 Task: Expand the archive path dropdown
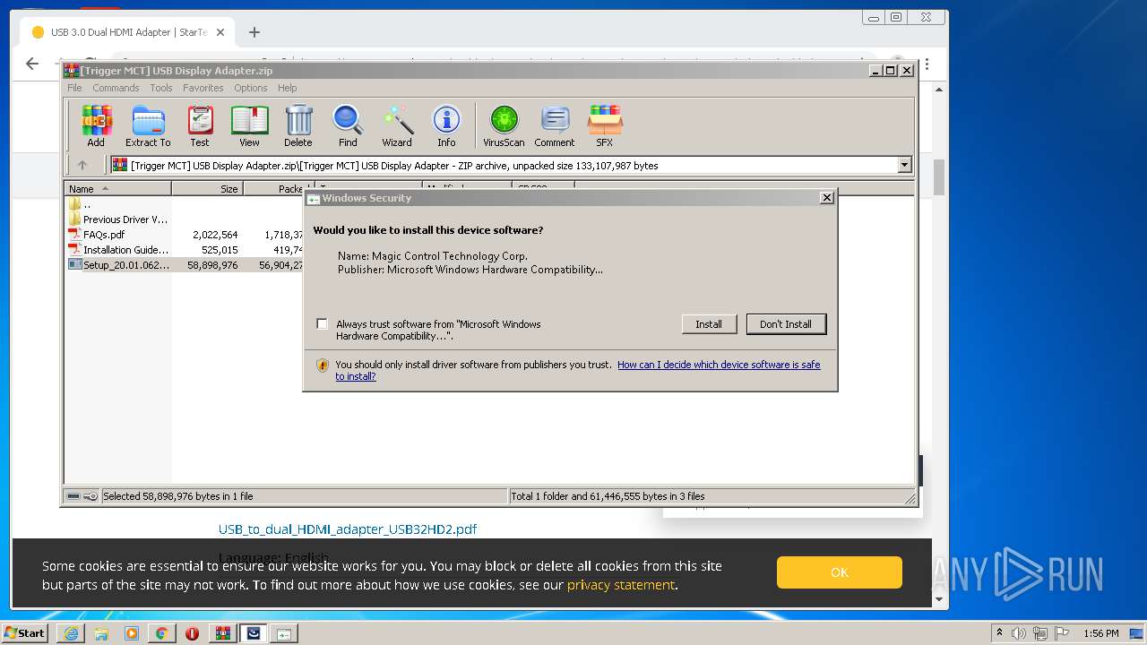pyautogui.click(x=904, y=165)
